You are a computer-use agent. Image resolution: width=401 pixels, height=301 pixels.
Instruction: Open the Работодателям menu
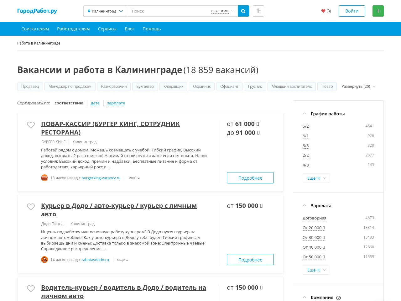[73, 29]
